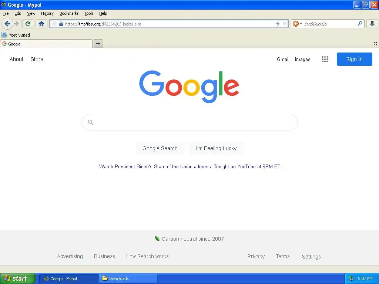Open the File menu

6,13
